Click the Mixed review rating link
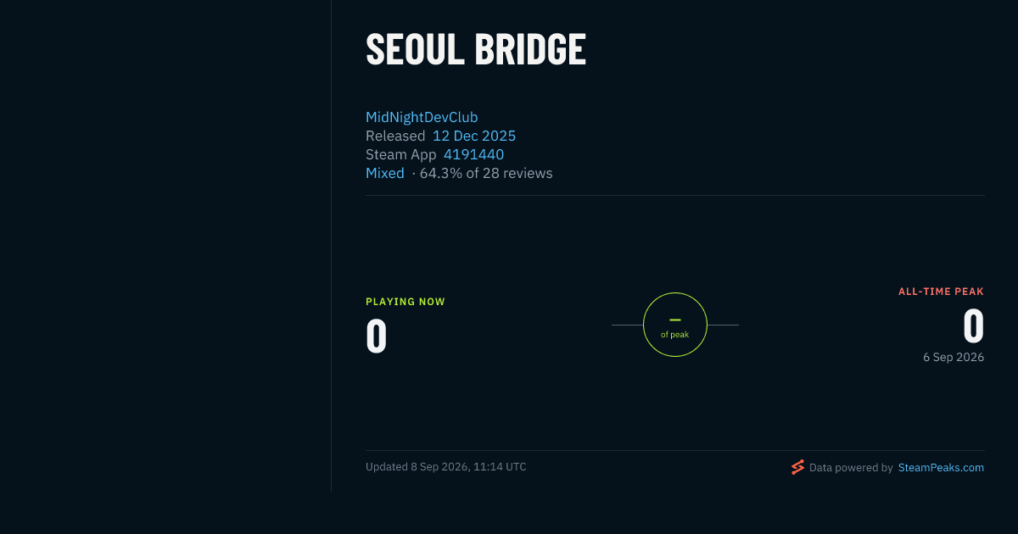The height and width of the screenshot is (534, 1018). point(385,173)
